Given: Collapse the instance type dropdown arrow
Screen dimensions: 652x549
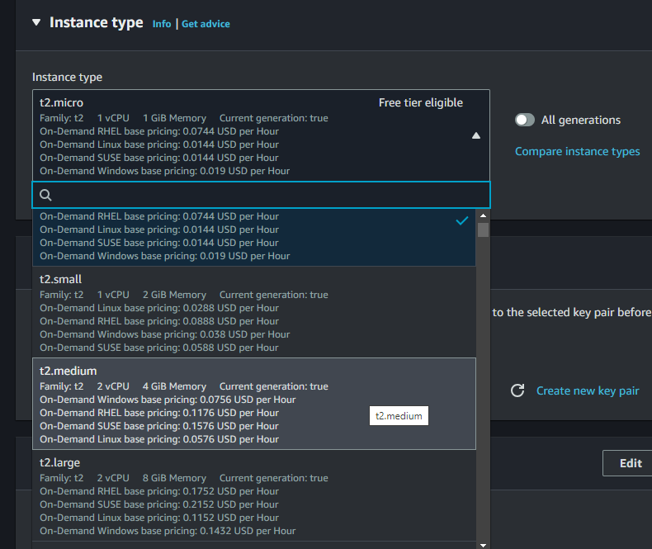Looking at the screenshot, I should (476, 135).
